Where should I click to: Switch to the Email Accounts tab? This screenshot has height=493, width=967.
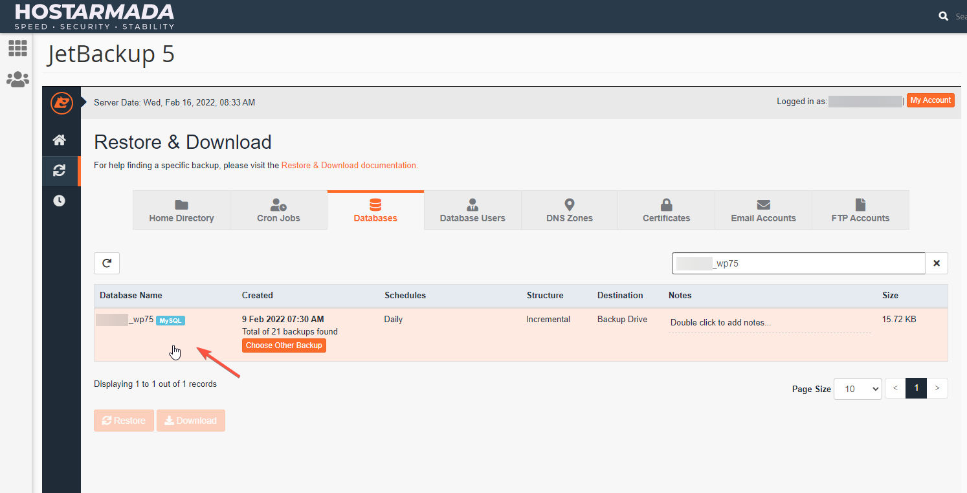tap(763, 210)
